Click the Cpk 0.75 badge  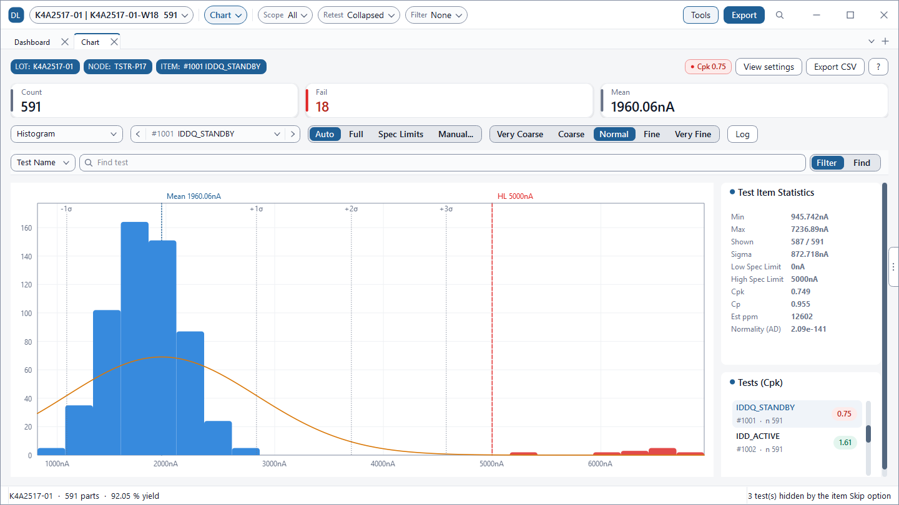click(x=709, y=67)
